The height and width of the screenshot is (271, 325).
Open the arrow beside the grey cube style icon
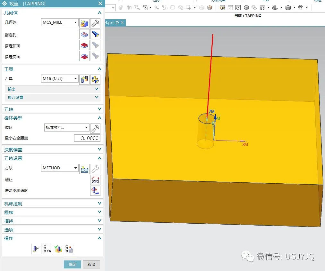294,8
